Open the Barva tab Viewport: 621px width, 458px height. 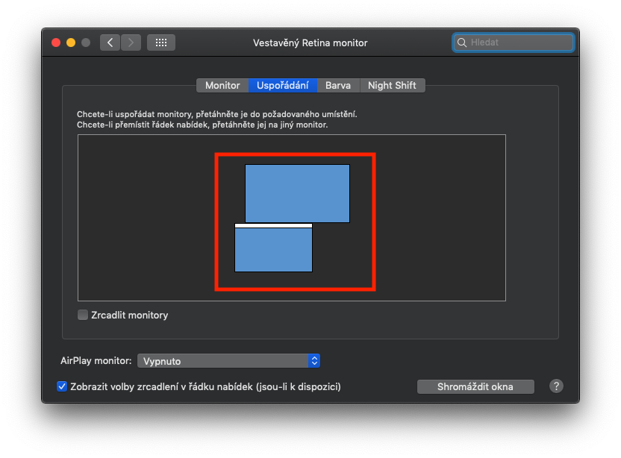(x=338, y=85)
